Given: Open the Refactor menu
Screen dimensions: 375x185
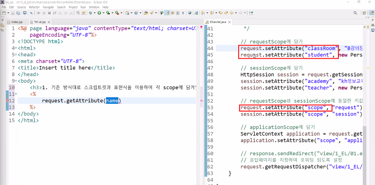Looking at the screenshot, I should coord(34,7).
